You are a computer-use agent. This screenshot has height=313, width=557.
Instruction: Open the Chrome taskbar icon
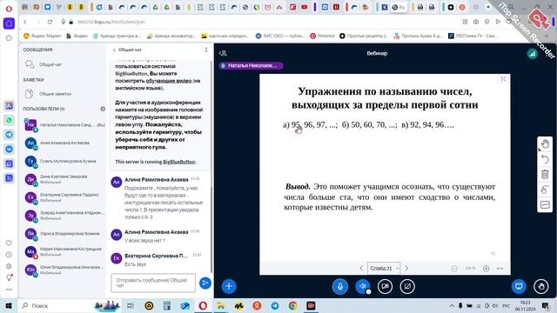[292, 305]
